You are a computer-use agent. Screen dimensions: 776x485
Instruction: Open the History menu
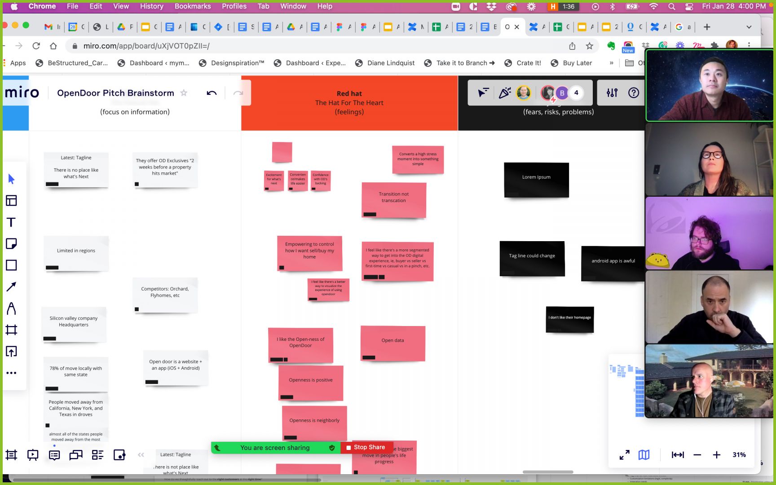click(151, 6)
